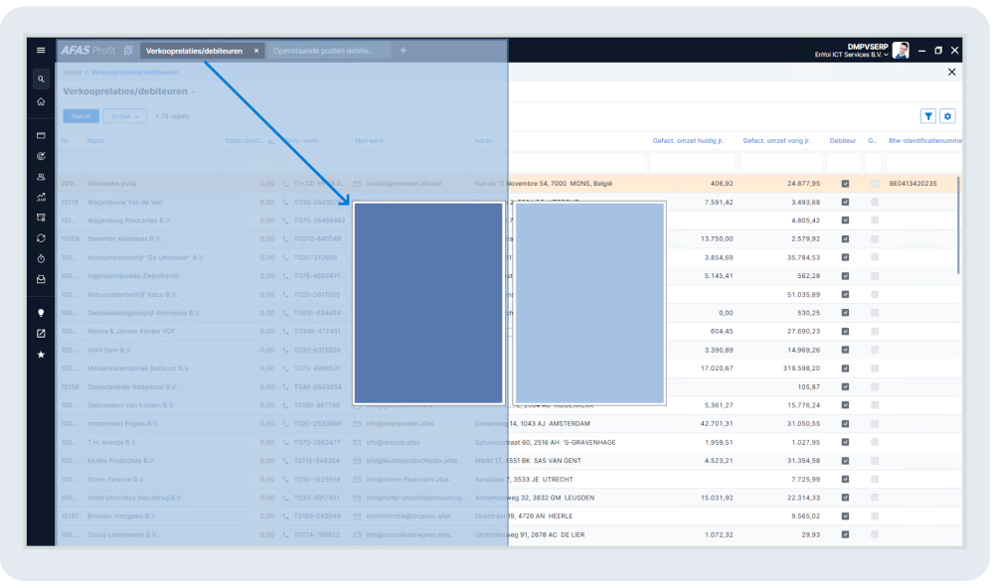Open view settings gear icon
Screen dimensions: 994x587
pos(947,116)
